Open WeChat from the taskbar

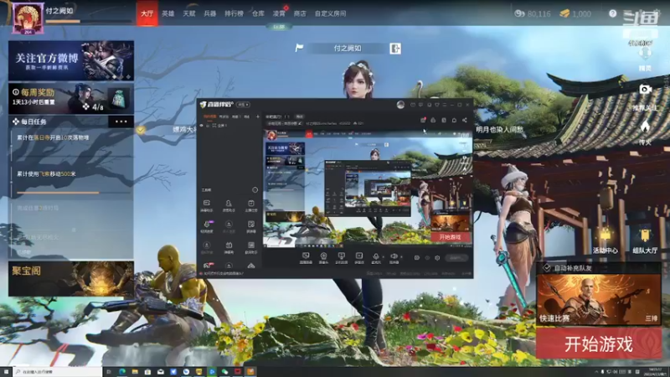(224, 372)
